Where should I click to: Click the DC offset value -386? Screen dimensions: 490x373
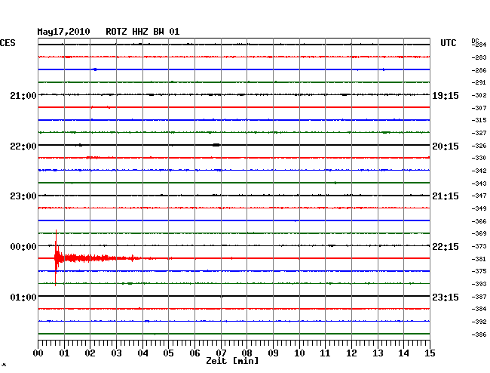click(479, 334)
